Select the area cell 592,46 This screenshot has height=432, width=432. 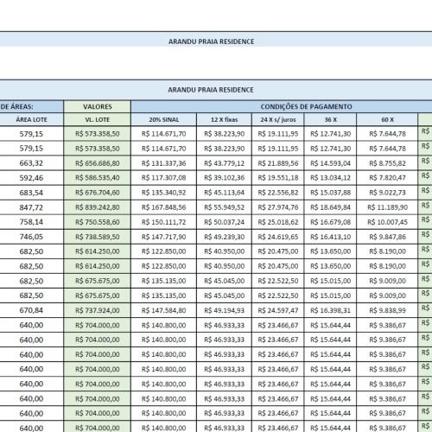tap(32, 178)
